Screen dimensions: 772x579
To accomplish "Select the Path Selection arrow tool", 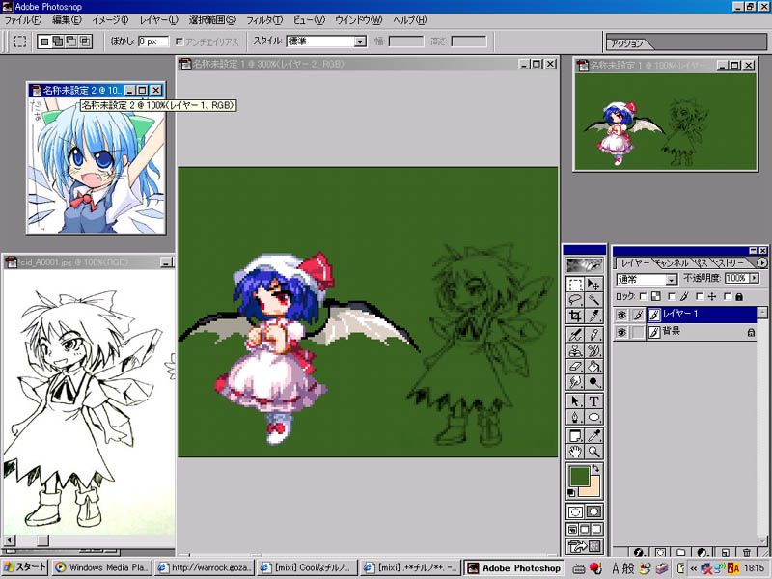I will 575,401.
